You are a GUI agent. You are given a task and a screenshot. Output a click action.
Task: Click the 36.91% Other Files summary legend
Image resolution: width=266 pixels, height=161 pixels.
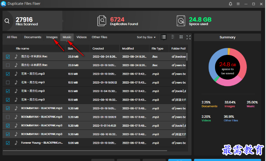coord(231,119)
